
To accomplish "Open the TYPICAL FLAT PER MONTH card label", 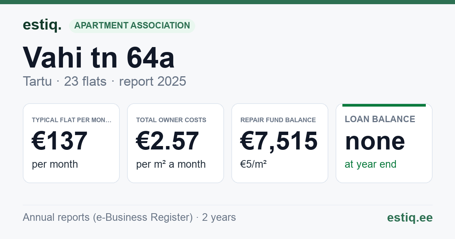I will pos(72,120).
